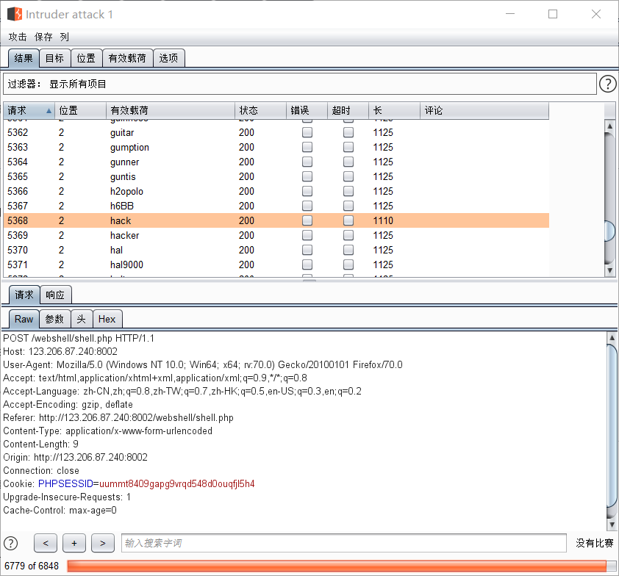Click the plus search options button

tap(74, 543)
